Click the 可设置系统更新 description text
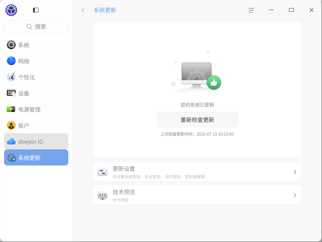 (158, 177)
